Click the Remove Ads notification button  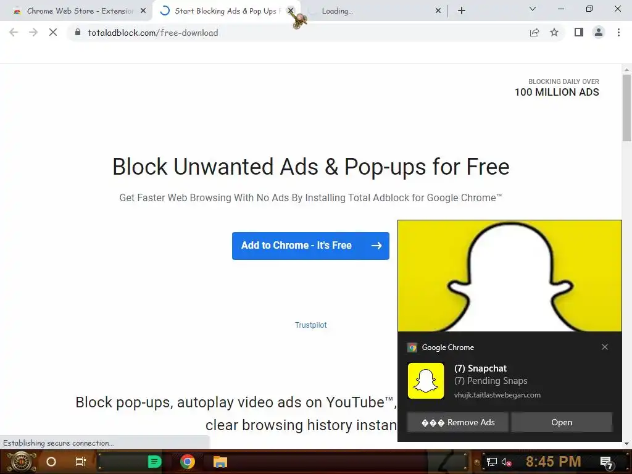click(457, 422)
